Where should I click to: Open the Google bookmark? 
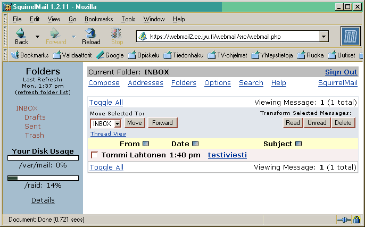[110, 55]
